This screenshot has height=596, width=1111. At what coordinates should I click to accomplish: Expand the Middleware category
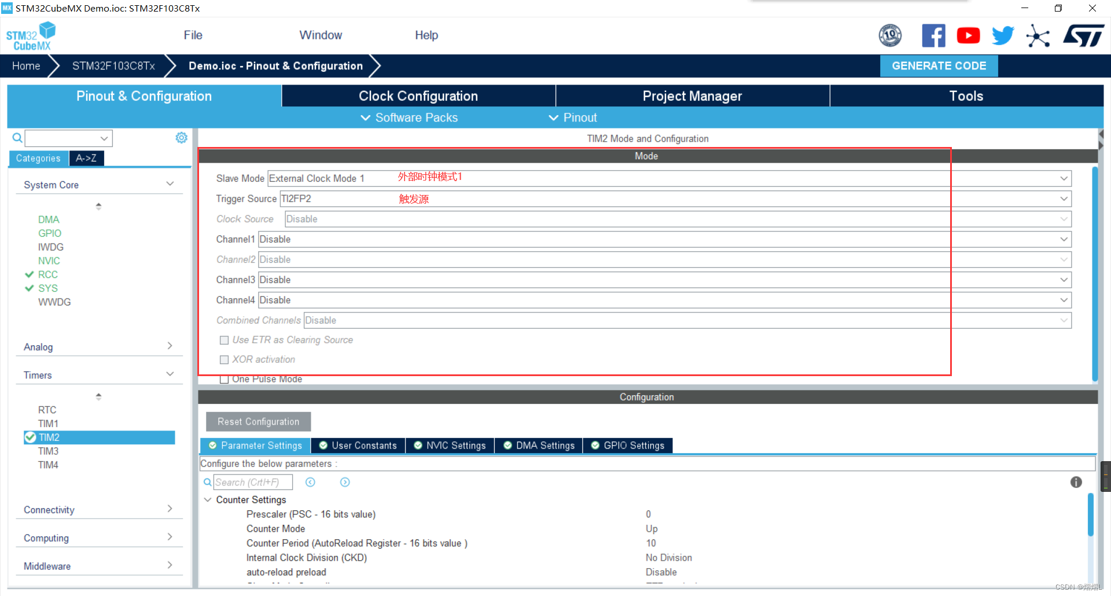point(170,565)
